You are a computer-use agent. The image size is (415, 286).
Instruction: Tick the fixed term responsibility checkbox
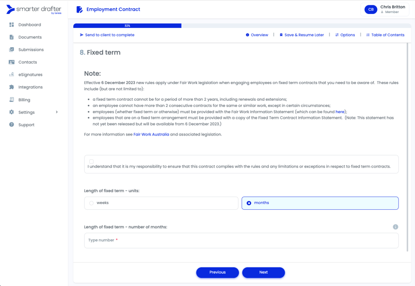[91, 161]
